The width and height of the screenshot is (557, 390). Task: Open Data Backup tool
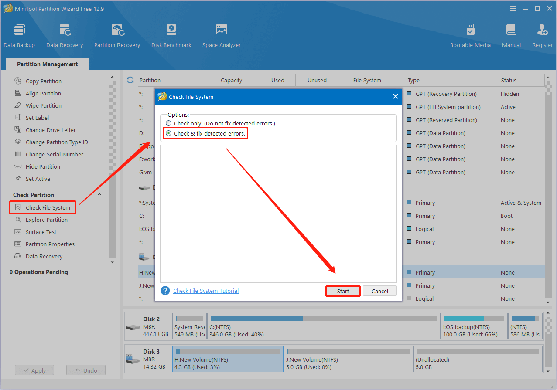pos(19,36)
